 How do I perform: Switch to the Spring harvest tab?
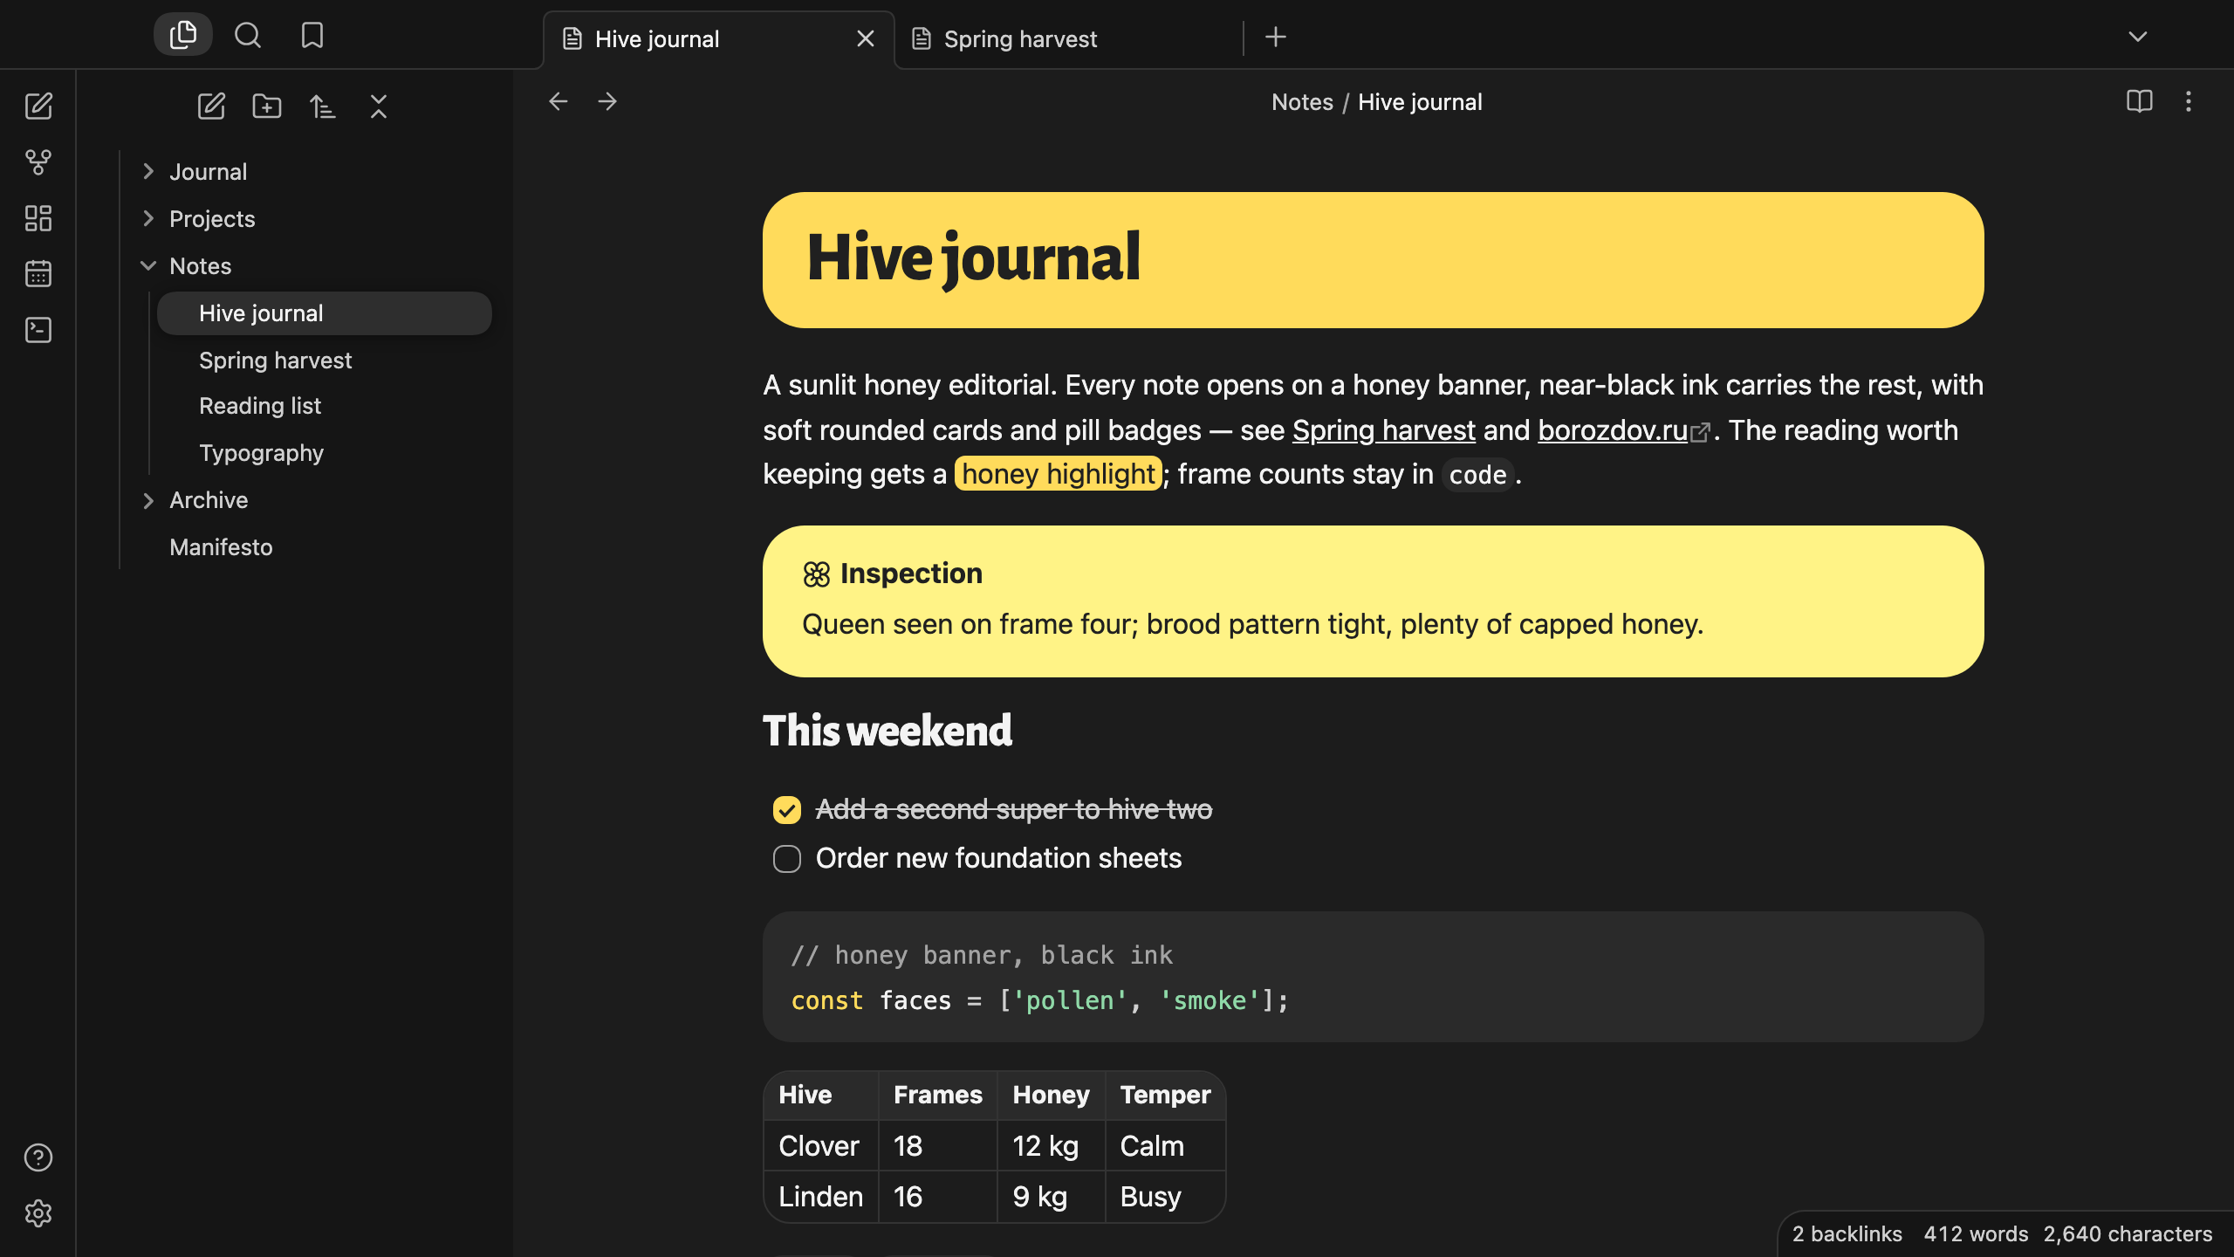tap(1068, 39)
